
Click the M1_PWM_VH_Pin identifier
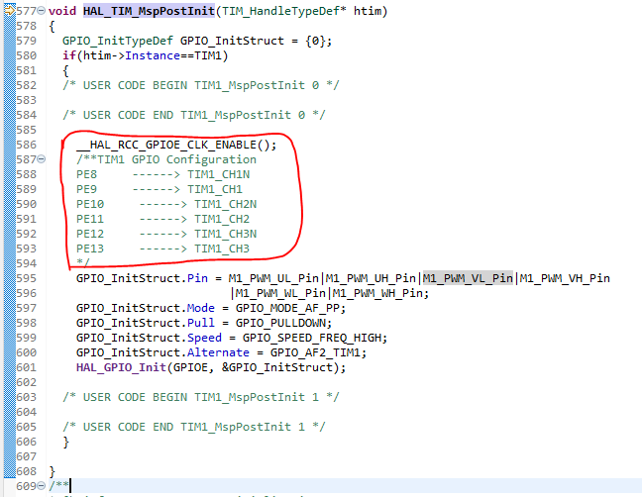[565, 278]
